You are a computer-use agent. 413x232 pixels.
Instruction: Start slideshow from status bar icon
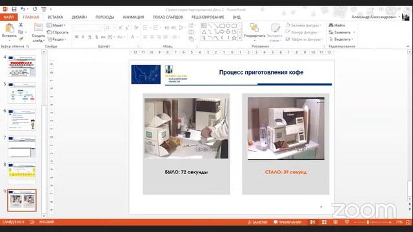[x=347, y=222]
